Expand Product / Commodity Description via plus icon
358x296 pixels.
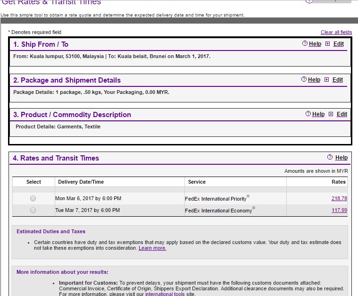[331, 114]
